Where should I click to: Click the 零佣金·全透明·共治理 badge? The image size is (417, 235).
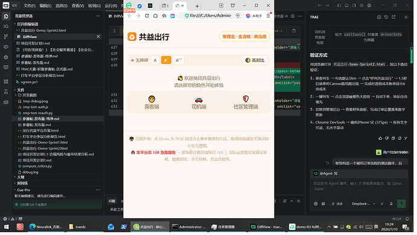pyautogui.click(x=244, y=37)
